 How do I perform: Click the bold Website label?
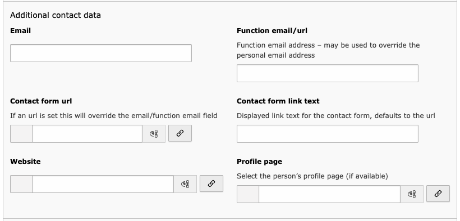(25, 162)
